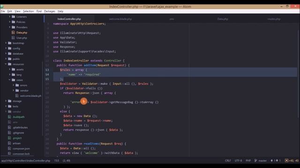Expand the Policies folder arrow

9,22
